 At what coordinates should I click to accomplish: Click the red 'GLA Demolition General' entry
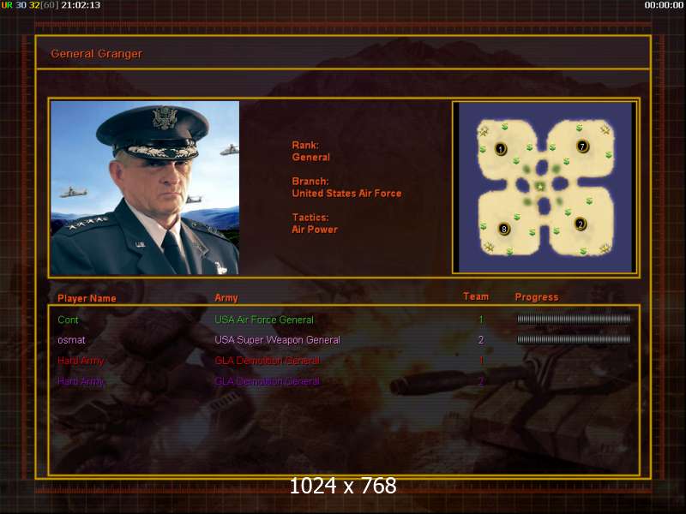tap(267, 361)
